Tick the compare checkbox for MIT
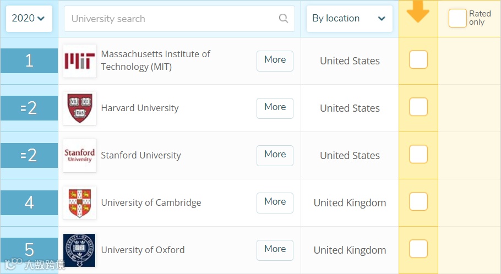The width and height of the screenshot is (501, 274). tap(418, 59)
